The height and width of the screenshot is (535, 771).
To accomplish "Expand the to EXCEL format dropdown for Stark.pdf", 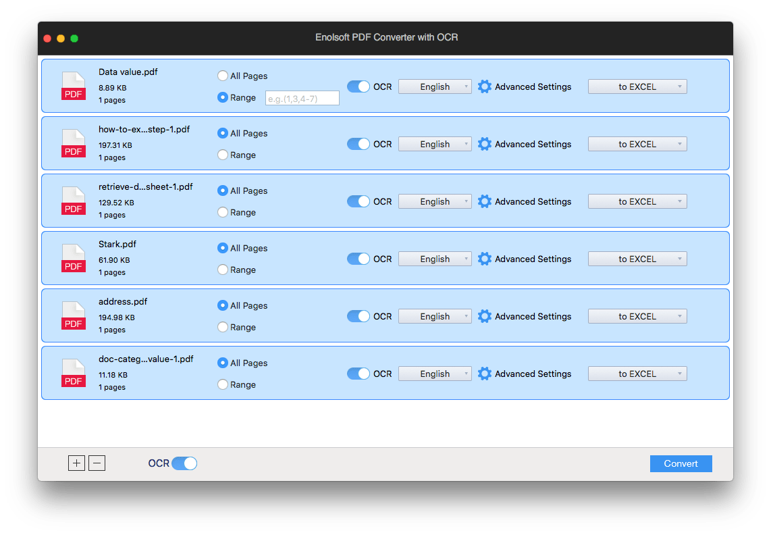I will 637,259.
